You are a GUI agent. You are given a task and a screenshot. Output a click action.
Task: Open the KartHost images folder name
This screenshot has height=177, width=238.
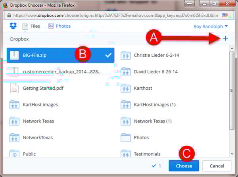[x=40, y=105]
